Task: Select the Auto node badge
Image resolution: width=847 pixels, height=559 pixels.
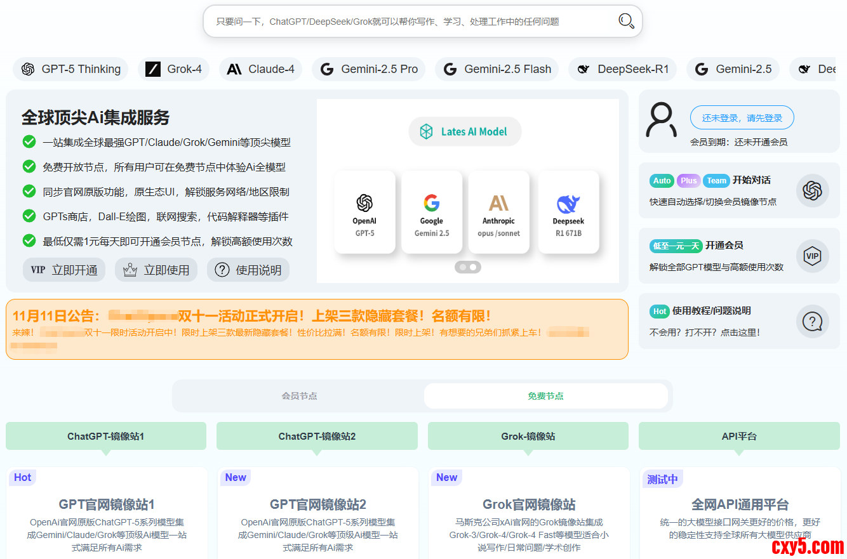Action: (x=662, y=180)
